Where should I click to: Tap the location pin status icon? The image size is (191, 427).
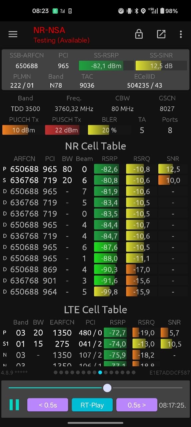143,11
